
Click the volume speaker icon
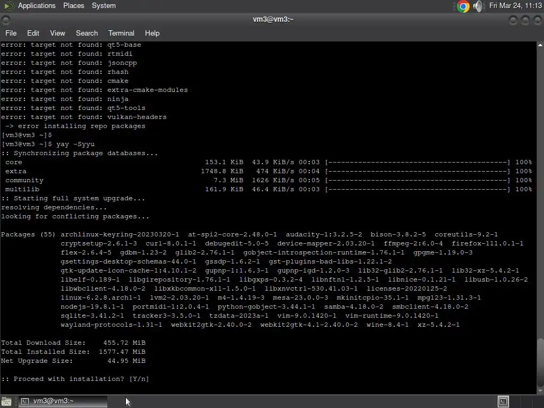[x=478, y=6]
